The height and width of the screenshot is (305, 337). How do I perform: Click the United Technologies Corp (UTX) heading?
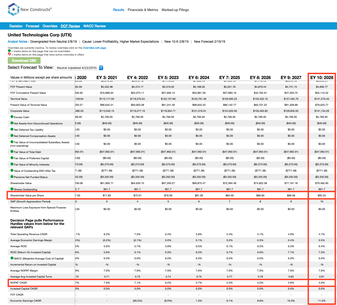40,35
